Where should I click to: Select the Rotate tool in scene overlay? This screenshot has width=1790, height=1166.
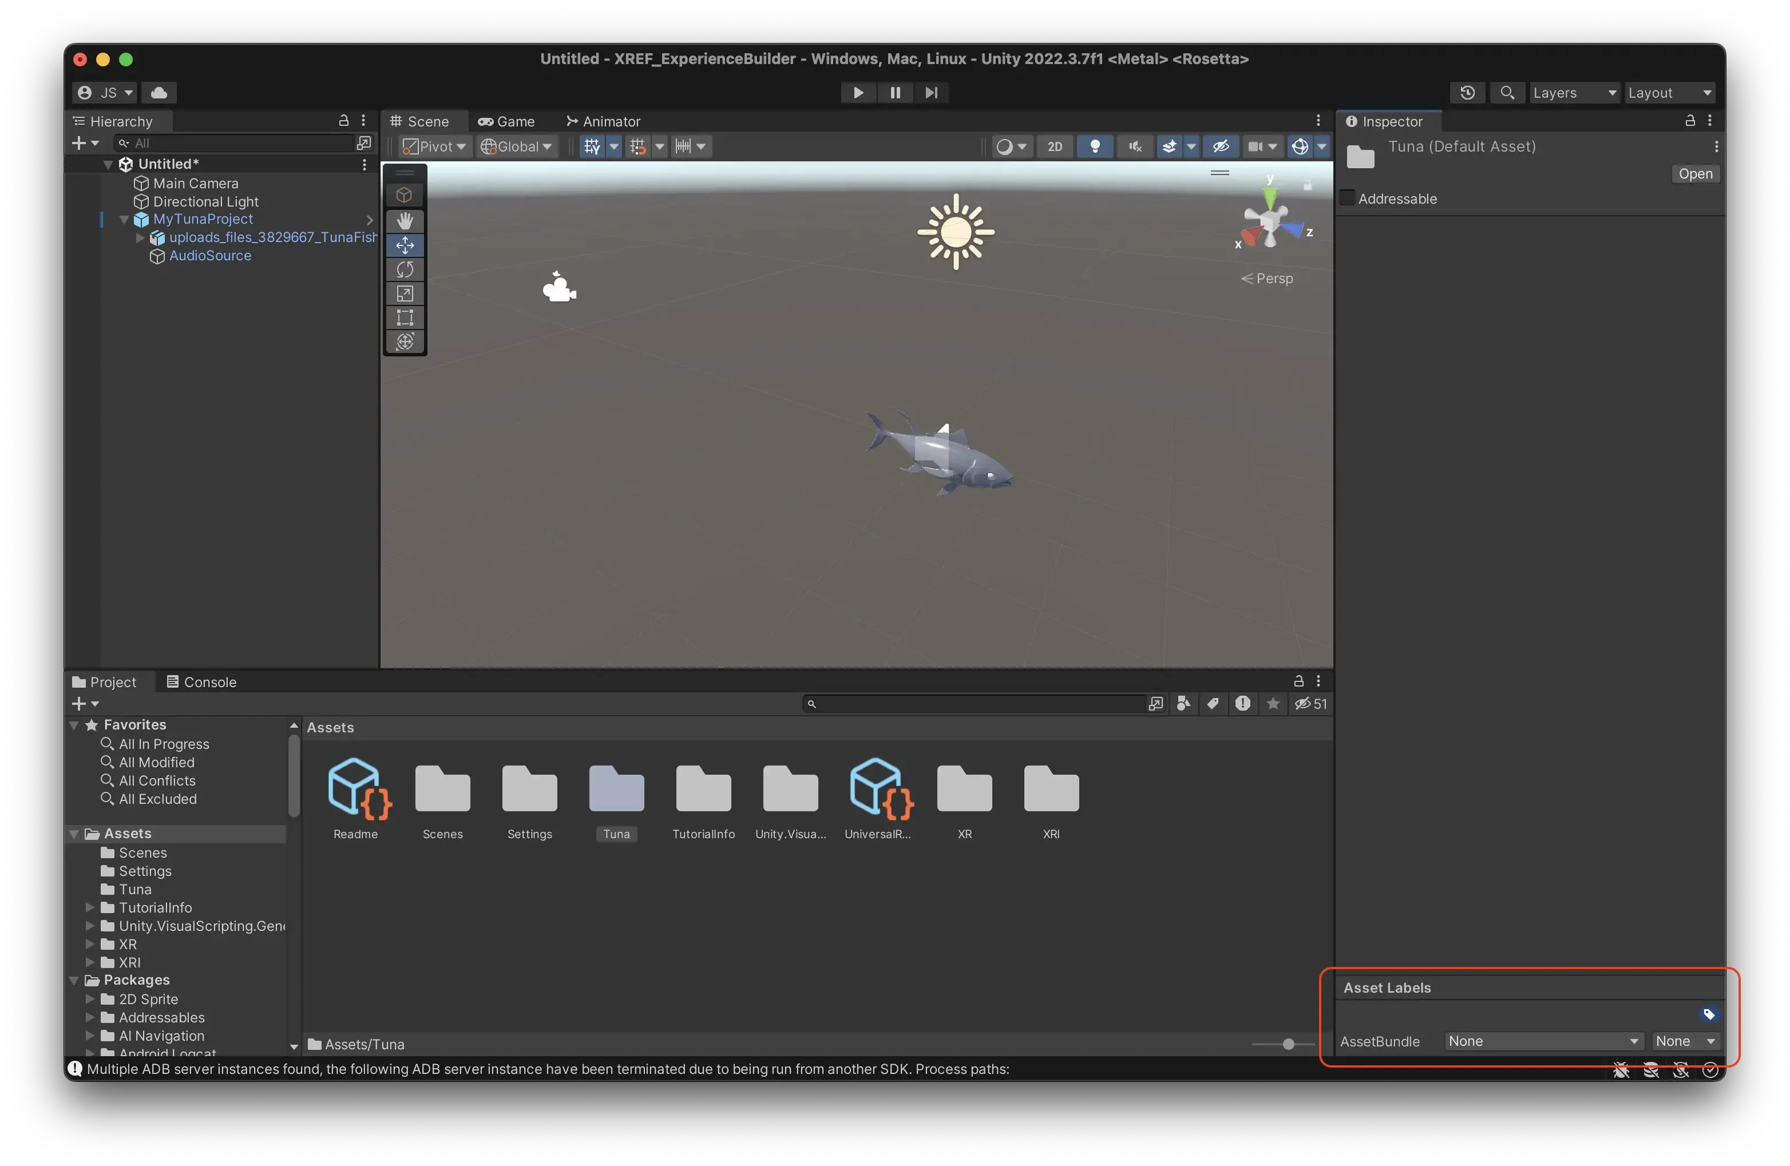[405, 269]
